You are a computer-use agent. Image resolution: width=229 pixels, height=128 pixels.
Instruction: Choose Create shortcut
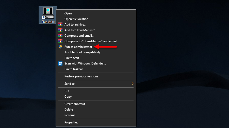point(96,104)
